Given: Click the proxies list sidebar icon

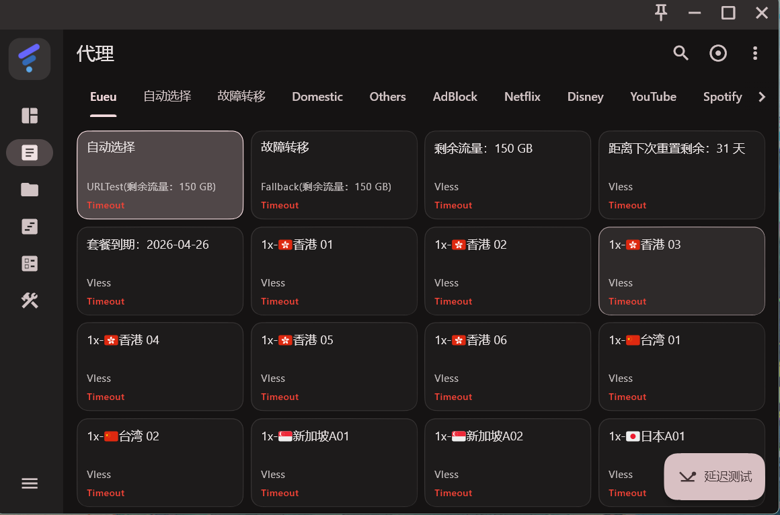Looking at the screenshot, I should (30, 153).
